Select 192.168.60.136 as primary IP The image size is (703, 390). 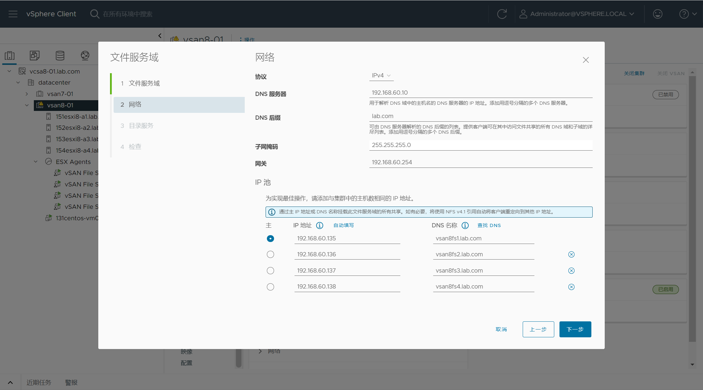coord(270,254)
